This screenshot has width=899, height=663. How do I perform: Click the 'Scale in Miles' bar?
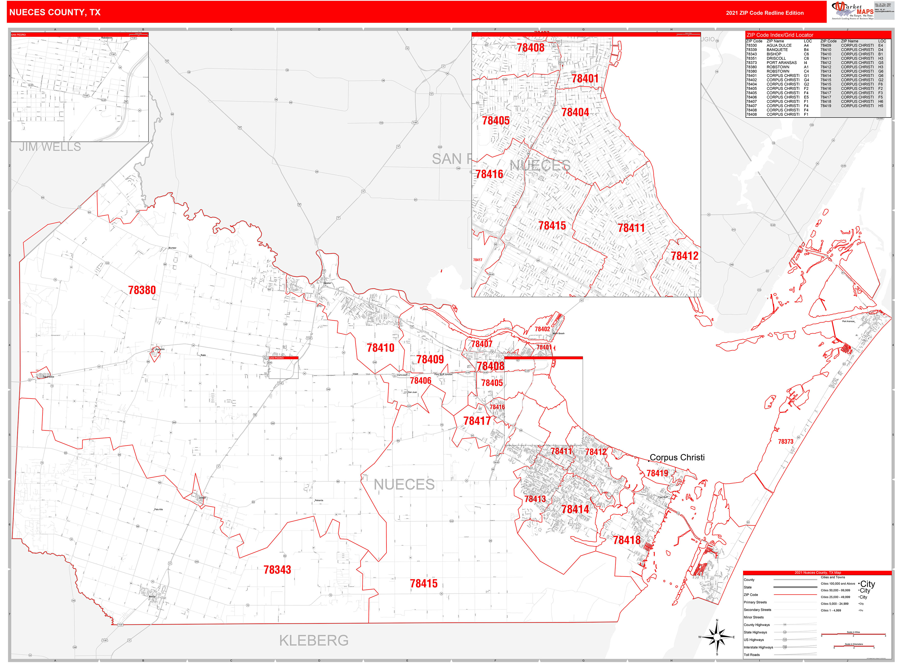(x=853, y=634)
